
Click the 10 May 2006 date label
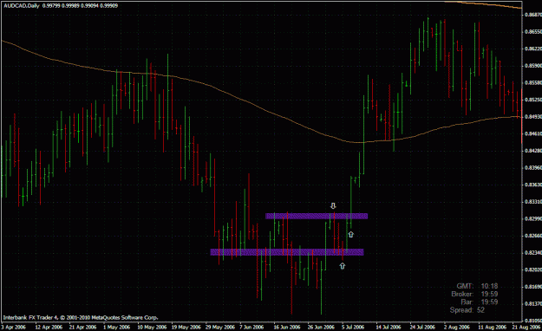(151, 327)
